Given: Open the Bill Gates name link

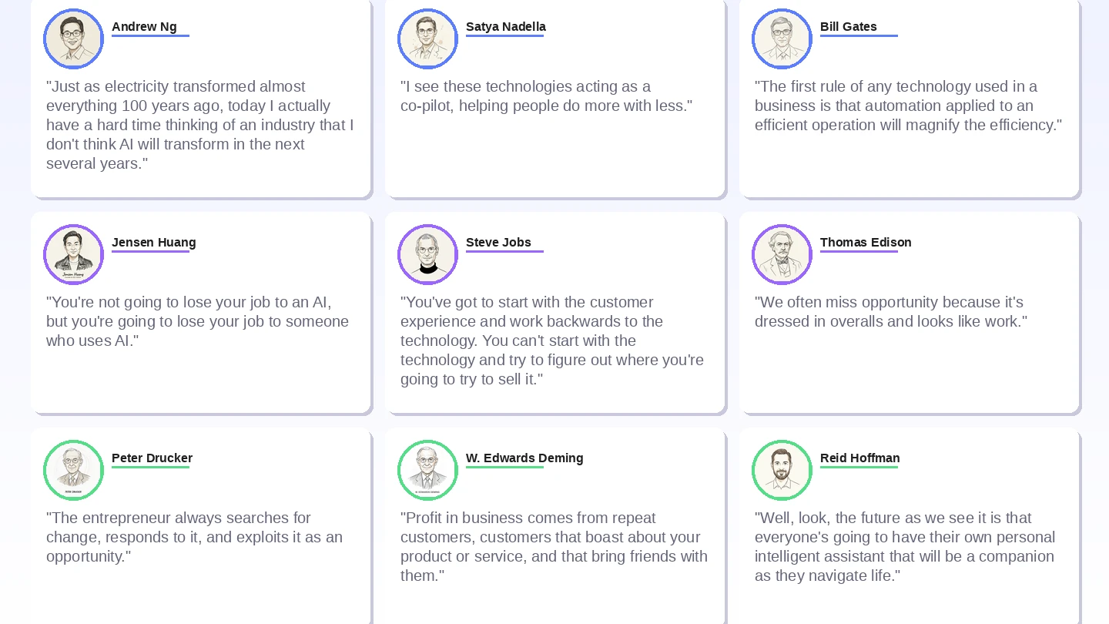Looking at the screenshot, I should (x=848, y=27).
